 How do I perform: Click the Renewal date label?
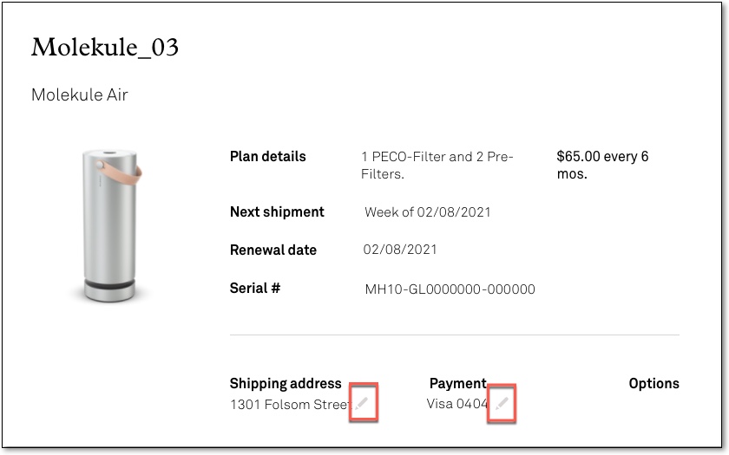pos(273,250)
